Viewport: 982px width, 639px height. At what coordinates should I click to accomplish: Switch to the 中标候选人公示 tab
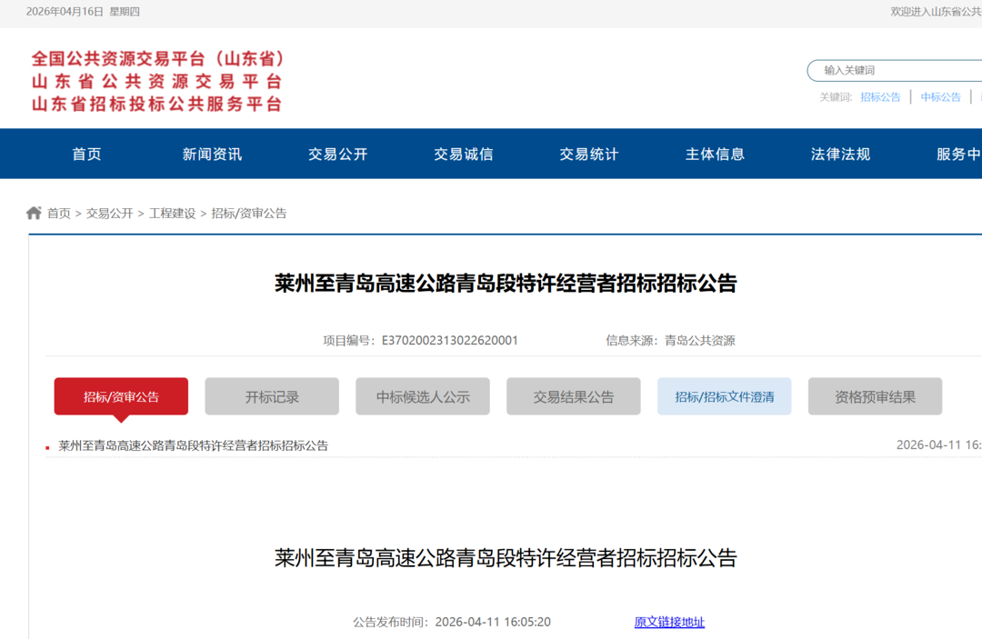[423, 396]
